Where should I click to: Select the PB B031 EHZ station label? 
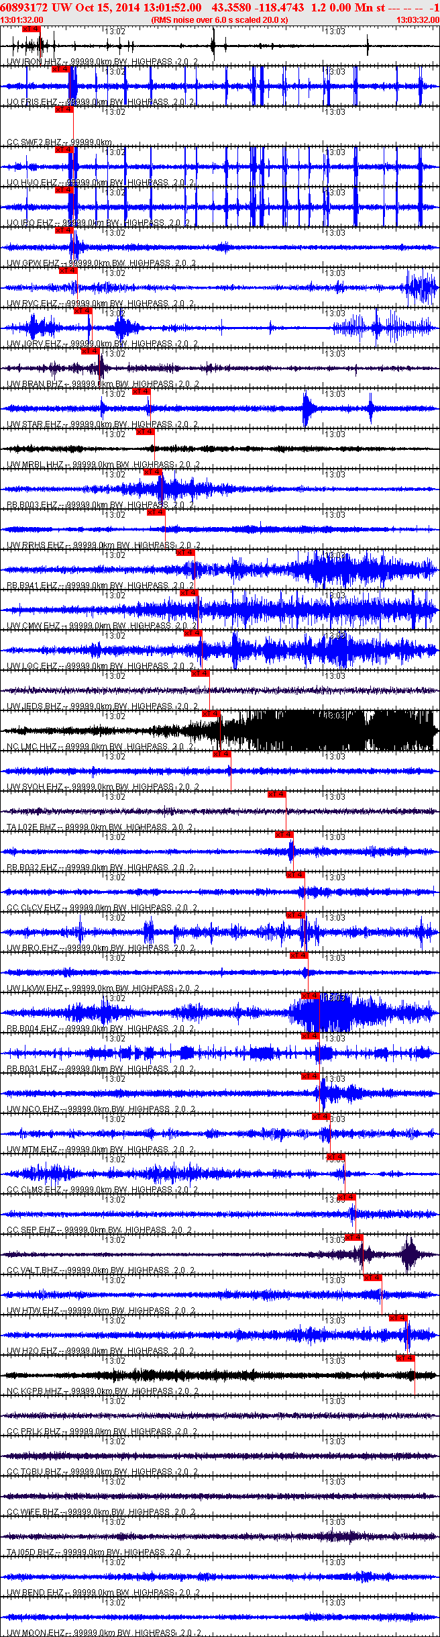pos(32,1069)
